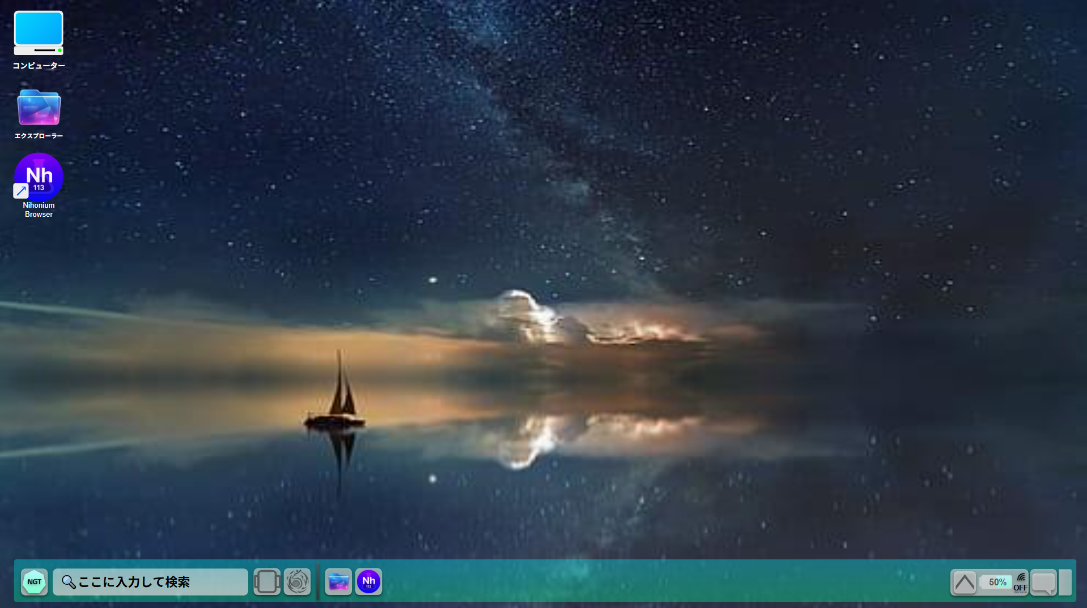This screenshot has width=1087, height=608.
Task: Click the task view icon in taskbar
Action: 267,581
